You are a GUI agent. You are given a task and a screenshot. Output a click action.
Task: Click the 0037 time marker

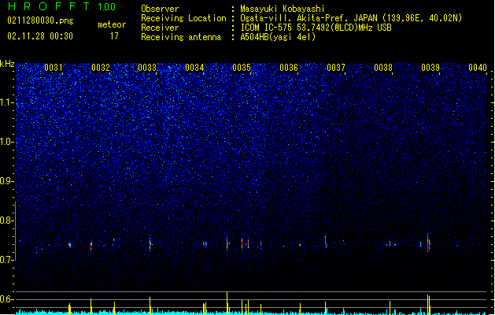tap(336, 67)
